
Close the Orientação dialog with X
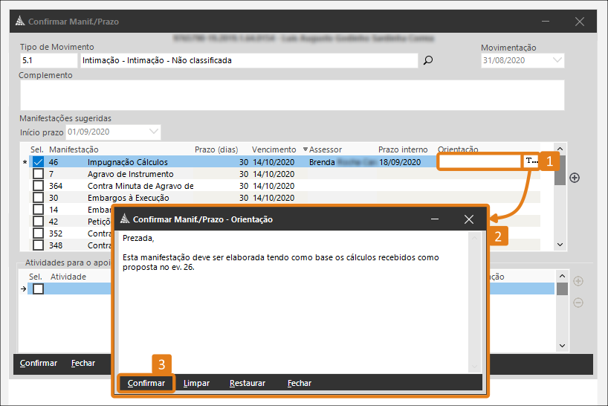[x=468, y=219]
